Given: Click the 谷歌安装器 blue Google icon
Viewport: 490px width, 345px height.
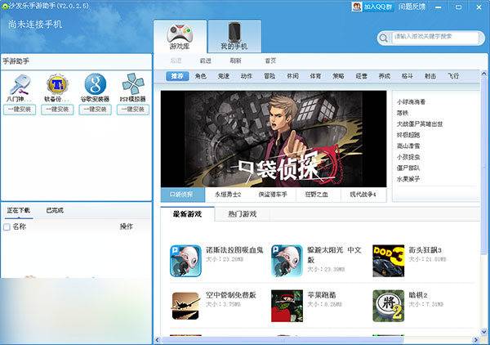Looking at the screenshot, I should click(x=95, y=84).
